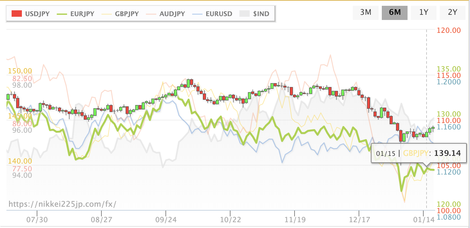Select the 6M time range button
This screenshot has width=470, height=228.
tap(395, 13)
